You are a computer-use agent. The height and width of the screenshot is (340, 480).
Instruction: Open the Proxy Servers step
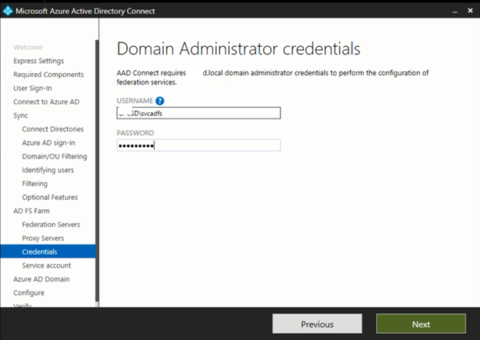coord(43,238)
